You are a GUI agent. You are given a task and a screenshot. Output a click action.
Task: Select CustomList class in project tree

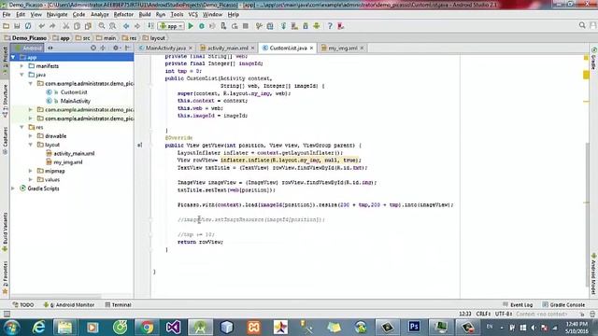coord(74,92)
